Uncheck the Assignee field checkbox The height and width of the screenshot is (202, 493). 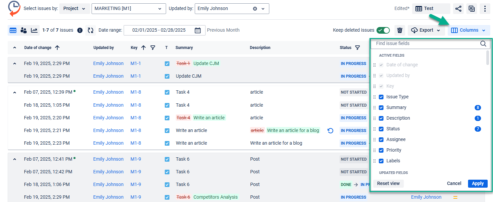381,140
